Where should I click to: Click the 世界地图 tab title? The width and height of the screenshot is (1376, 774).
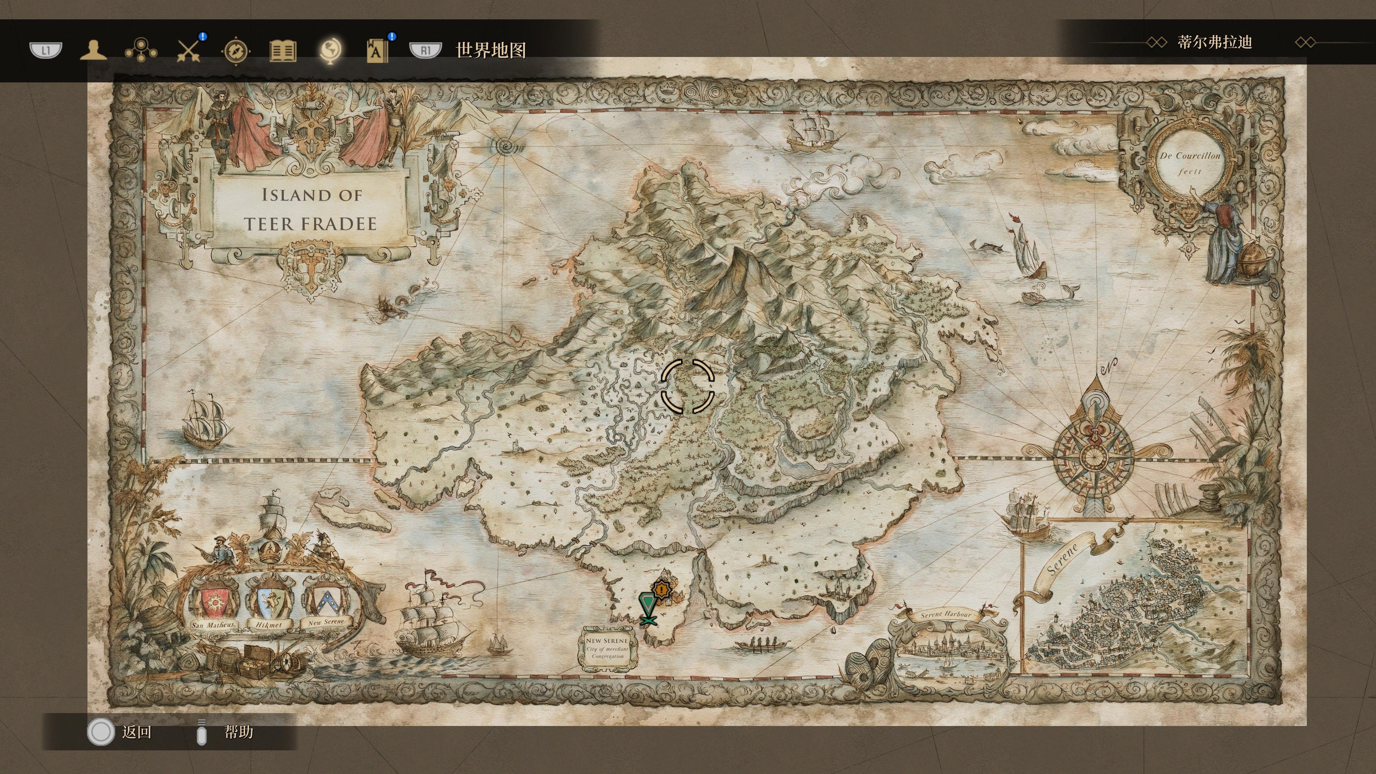(x=490, y=51)
